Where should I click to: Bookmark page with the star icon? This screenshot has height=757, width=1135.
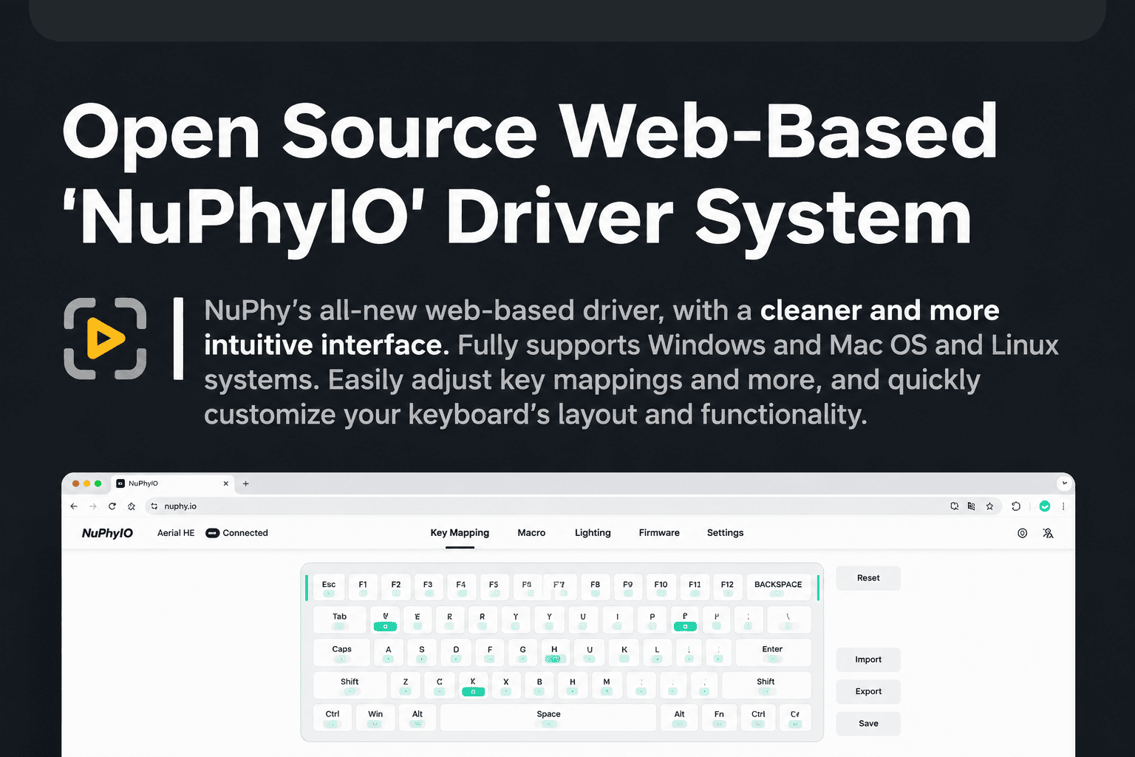989,506
